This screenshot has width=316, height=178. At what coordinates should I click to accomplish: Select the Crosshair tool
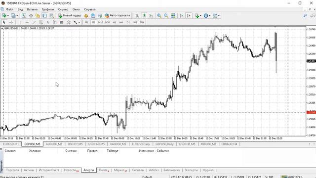[x=11, y=22]
